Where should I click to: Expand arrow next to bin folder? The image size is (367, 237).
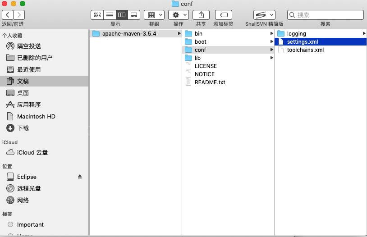click(271, 33)
